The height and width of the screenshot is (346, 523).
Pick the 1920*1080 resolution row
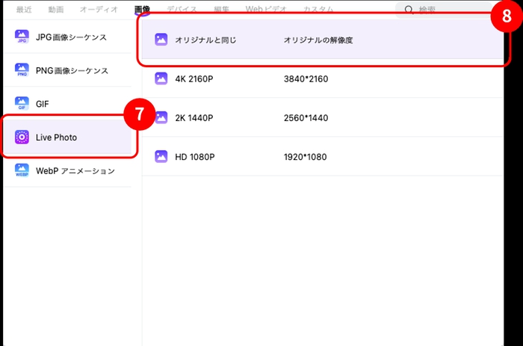[306, 156]
